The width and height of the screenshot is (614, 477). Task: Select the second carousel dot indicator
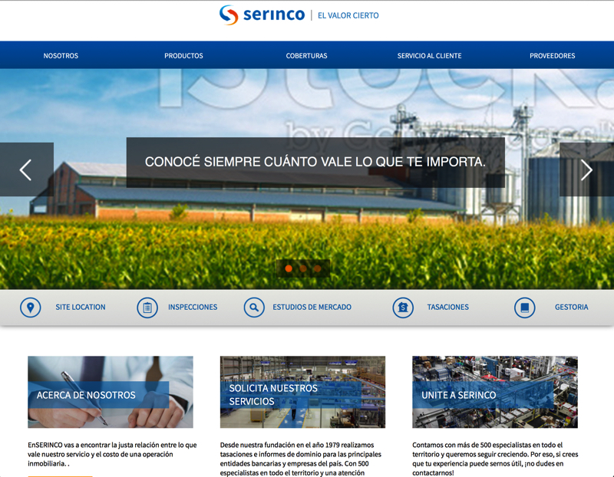tap(303, 268)
